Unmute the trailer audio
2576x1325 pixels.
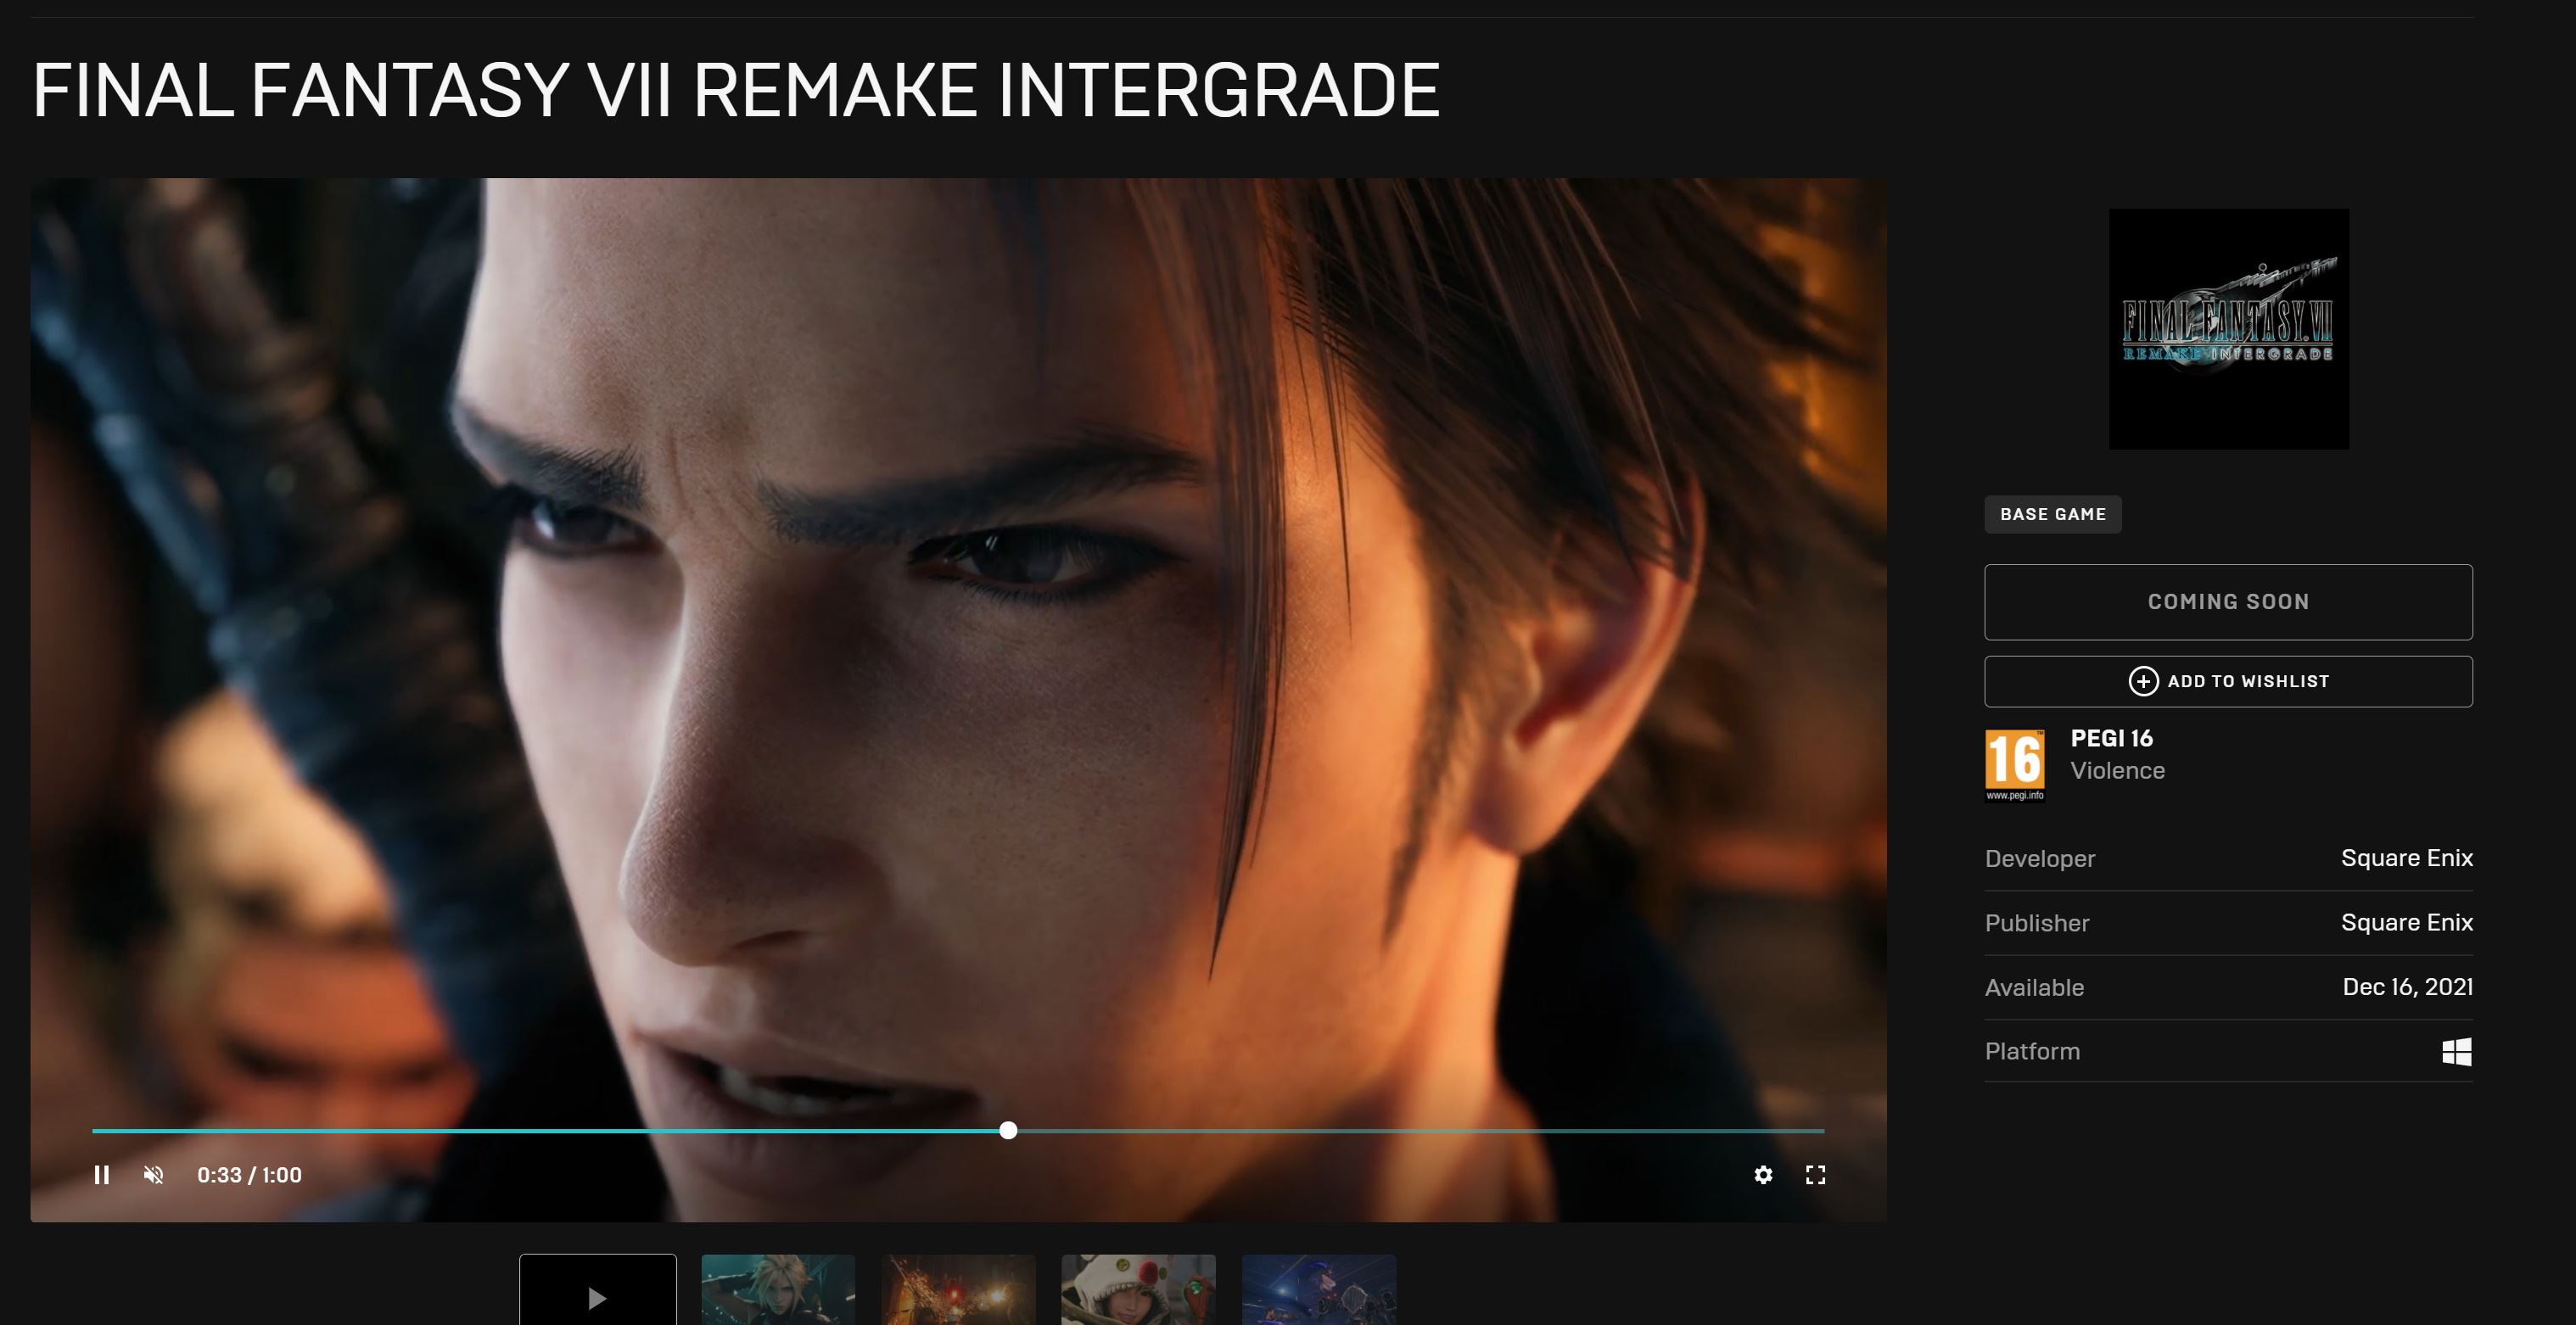(x=153, y=1175)
